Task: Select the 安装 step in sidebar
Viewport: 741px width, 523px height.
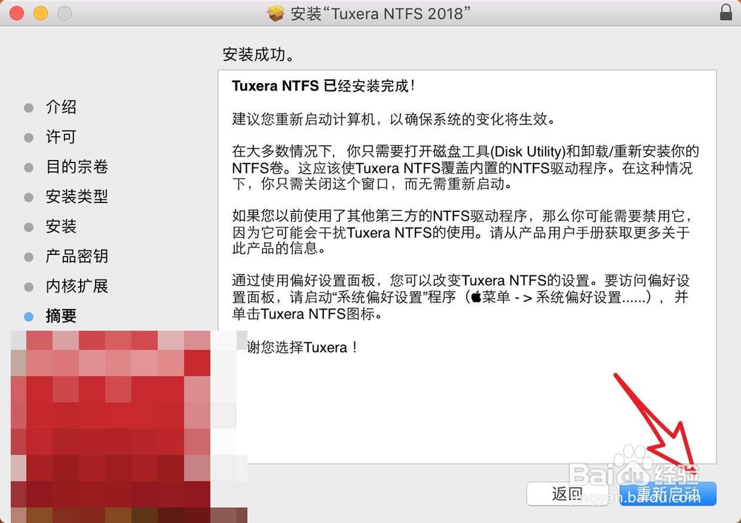Action: [61, 226]
